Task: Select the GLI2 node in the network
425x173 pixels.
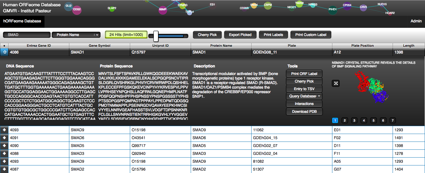Action: tap(69, 6)
